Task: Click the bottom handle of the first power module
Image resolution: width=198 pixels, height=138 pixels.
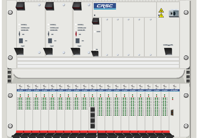Action: [x=19, y=51]
